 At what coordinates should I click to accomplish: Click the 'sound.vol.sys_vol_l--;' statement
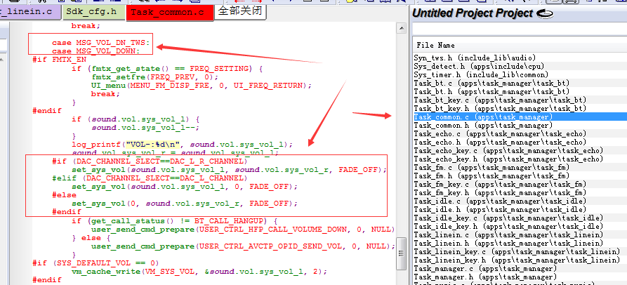(x=145, y=128)
